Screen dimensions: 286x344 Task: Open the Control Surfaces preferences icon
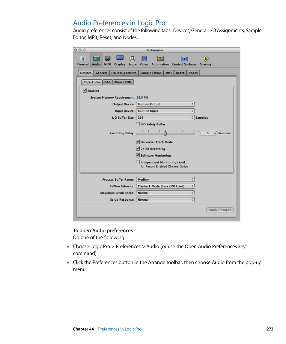[184, 61]
